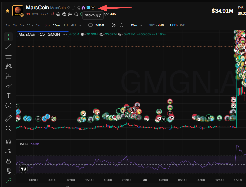
Task: Select the 15s timeframe
Action: tap(30, 25)
